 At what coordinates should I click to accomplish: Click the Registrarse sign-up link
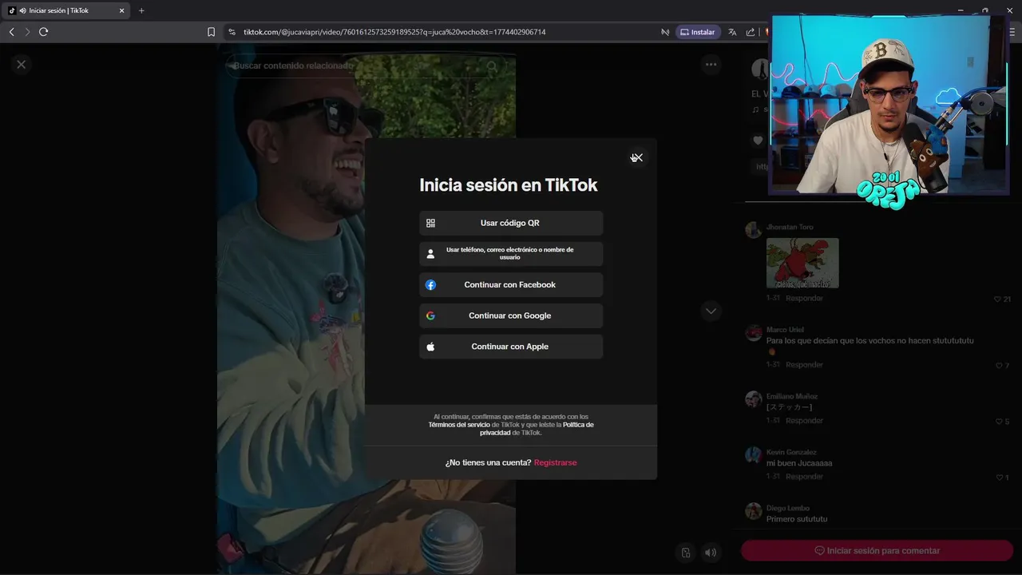pos(555,462)
